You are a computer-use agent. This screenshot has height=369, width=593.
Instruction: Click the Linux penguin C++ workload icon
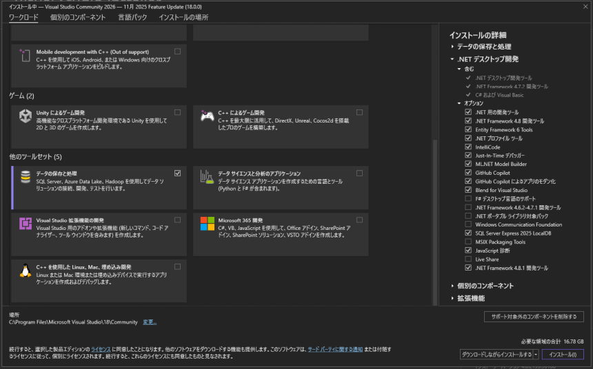pyautogui.click(x=26, y=271)
